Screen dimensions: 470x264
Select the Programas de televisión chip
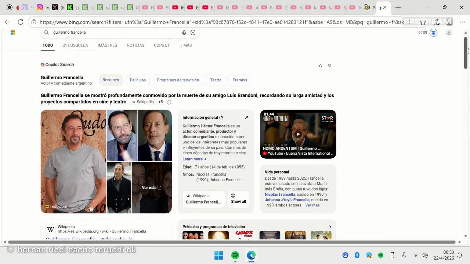178,80
